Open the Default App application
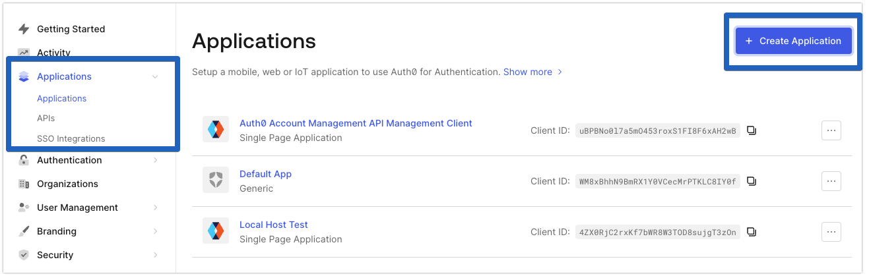The width and height of the screenshot is (869, 276). click(x=265, y=174)
